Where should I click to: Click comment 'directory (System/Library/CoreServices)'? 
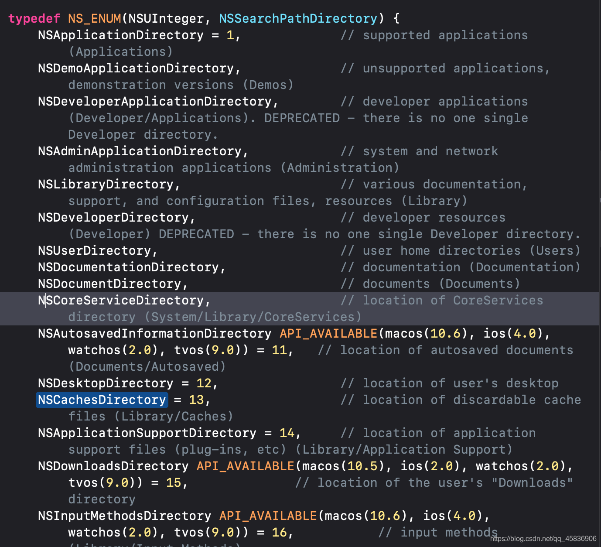pos(215,317)
